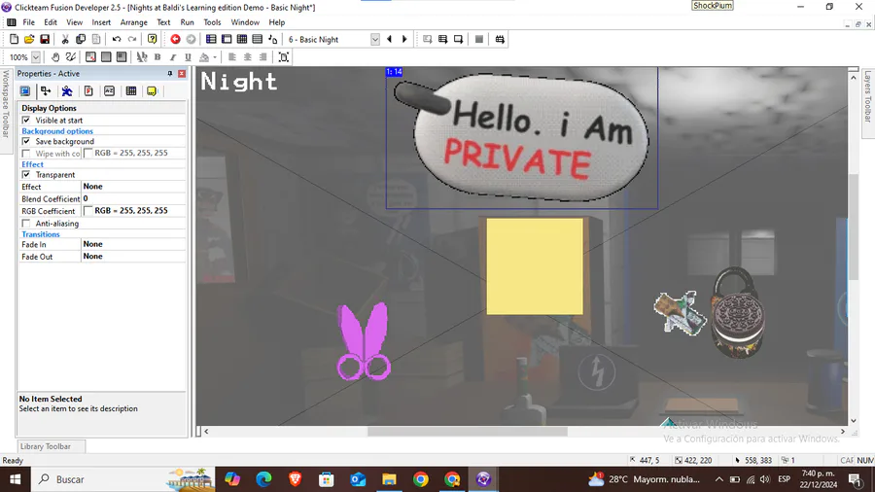This screenshot has width=875, height=492.
Task: Open the Edit menu
Action: [51, 22]
